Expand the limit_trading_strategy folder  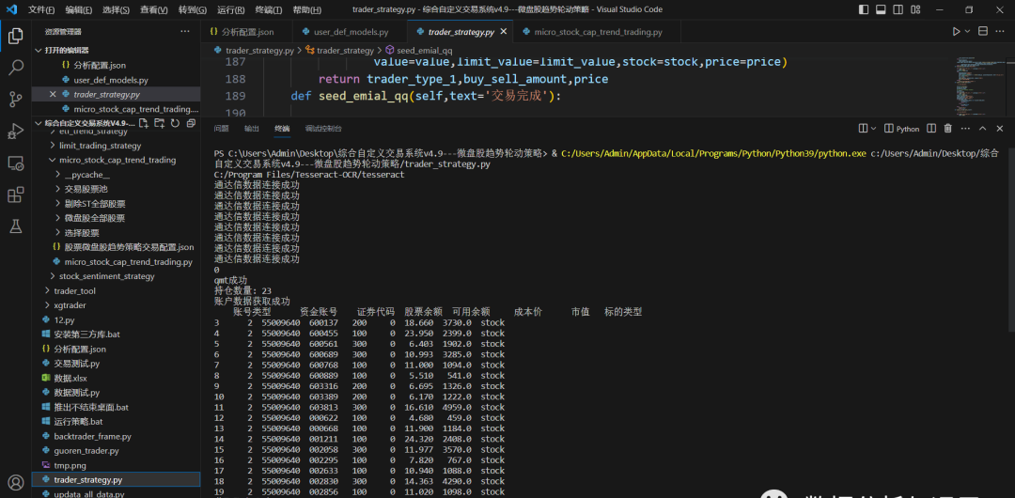point(53,146)
